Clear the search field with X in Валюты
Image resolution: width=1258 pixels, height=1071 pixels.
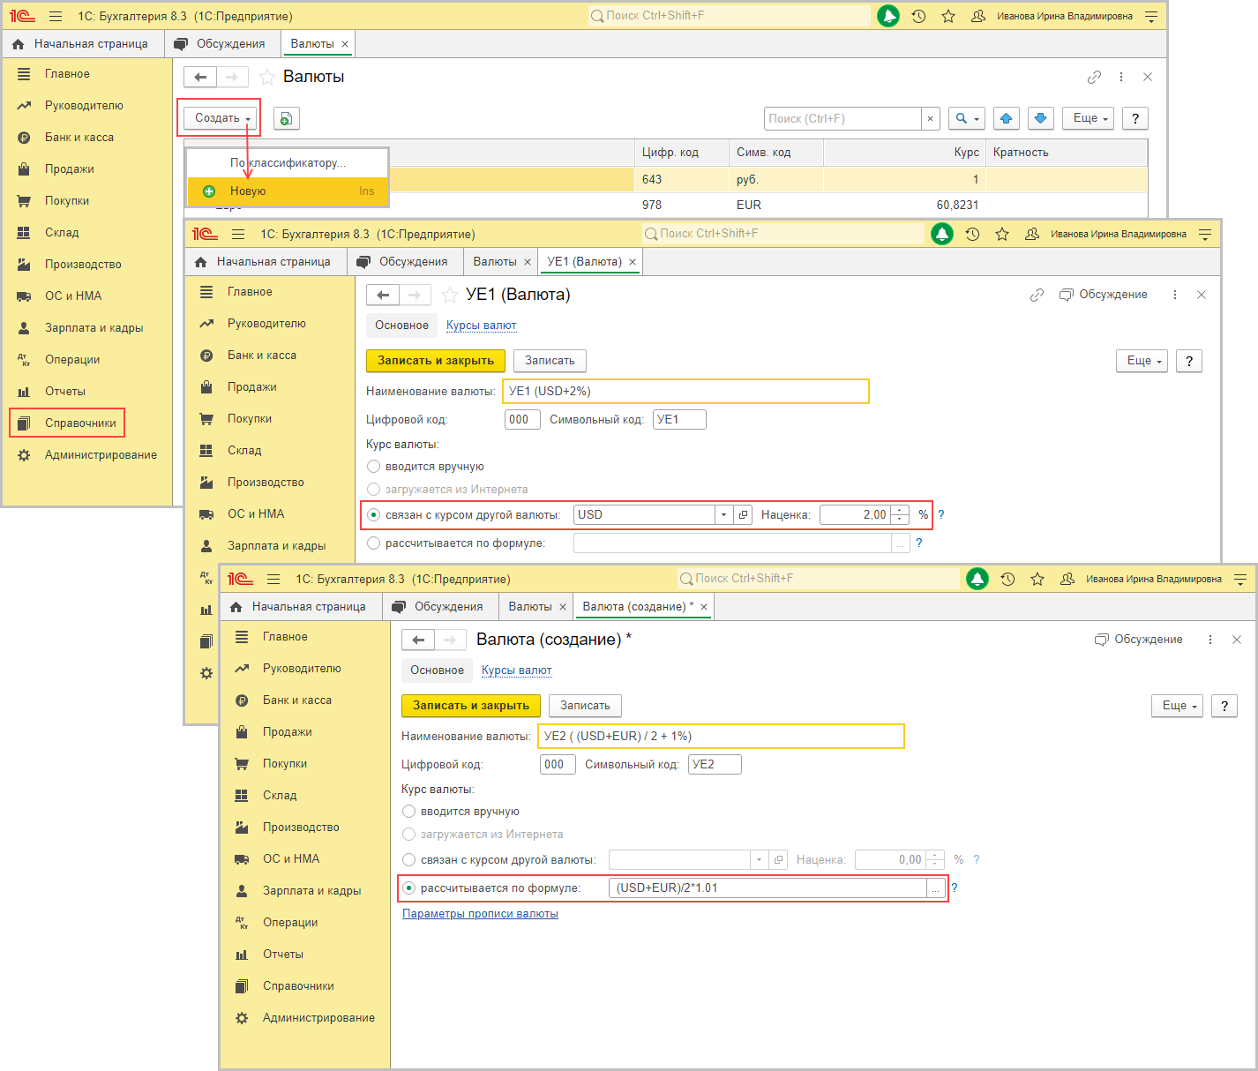point(930,118)
